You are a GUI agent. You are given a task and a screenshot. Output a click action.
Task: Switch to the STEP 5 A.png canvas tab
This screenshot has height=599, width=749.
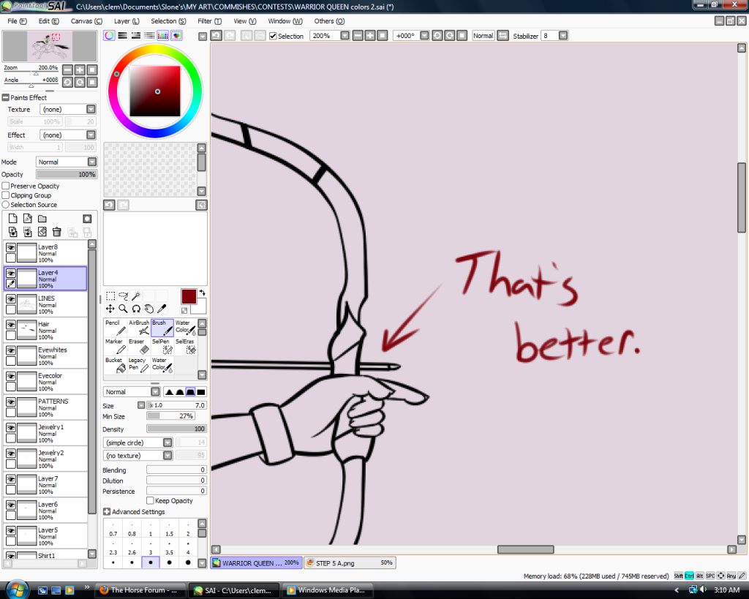350,563
